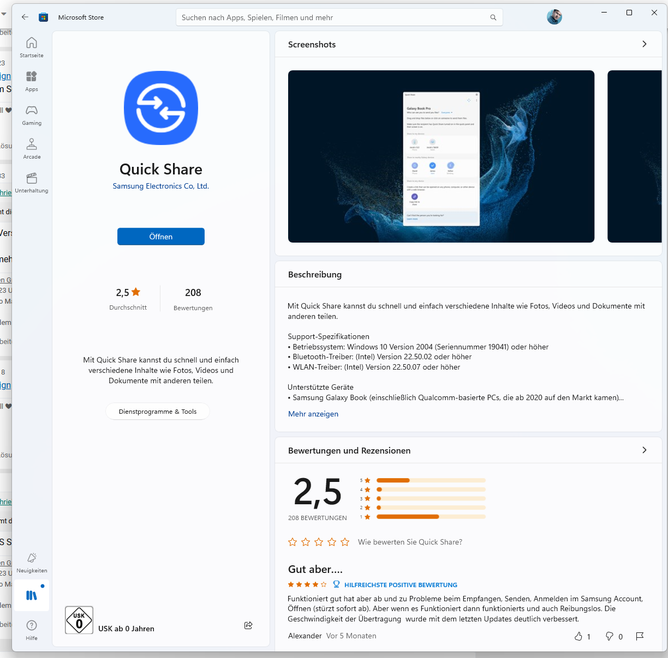Click Hilfreichste positive Bewertung label

[401, 585]
